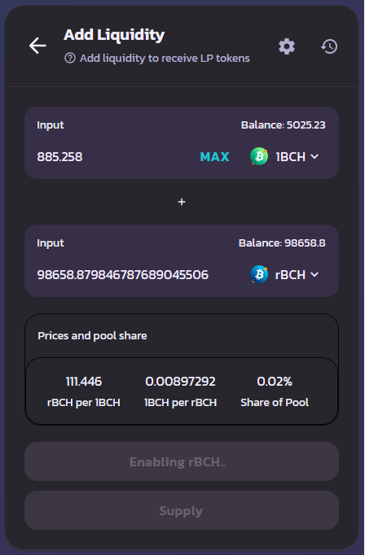Open recent transactions history icon

[329, 46]
